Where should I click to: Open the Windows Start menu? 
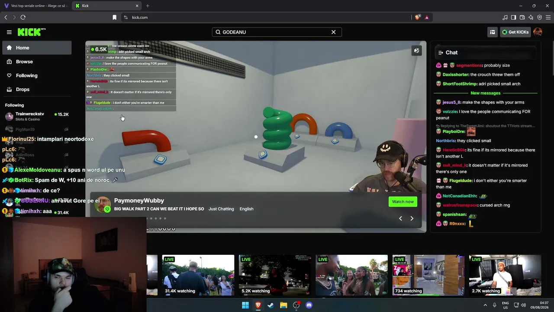click(x=245, y=305)
